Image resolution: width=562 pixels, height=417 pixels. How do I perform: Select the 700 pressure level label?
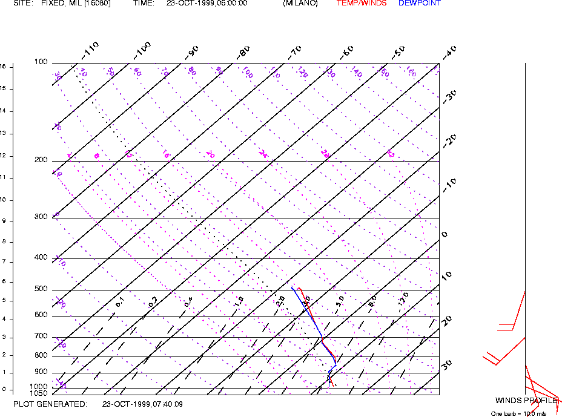coord(41,337)
